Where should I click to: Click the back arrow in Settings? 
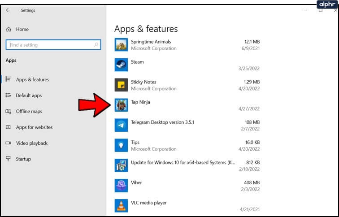[8, 10]
